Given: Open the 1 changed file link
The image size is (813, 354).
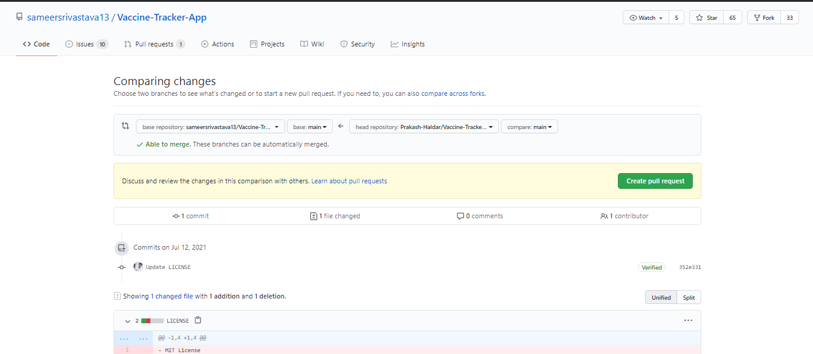Looking at the screenshot, I should [x=172, y=297].
